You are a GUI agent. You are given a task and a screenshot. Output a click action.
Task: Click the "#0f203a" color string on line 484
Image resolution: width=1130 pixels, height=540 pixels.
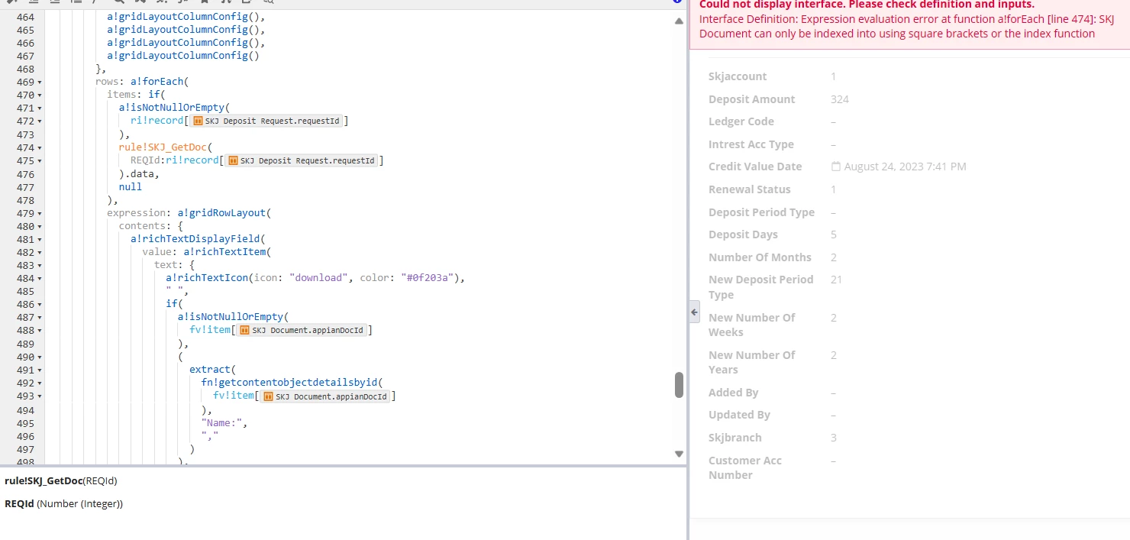point(429,278)
